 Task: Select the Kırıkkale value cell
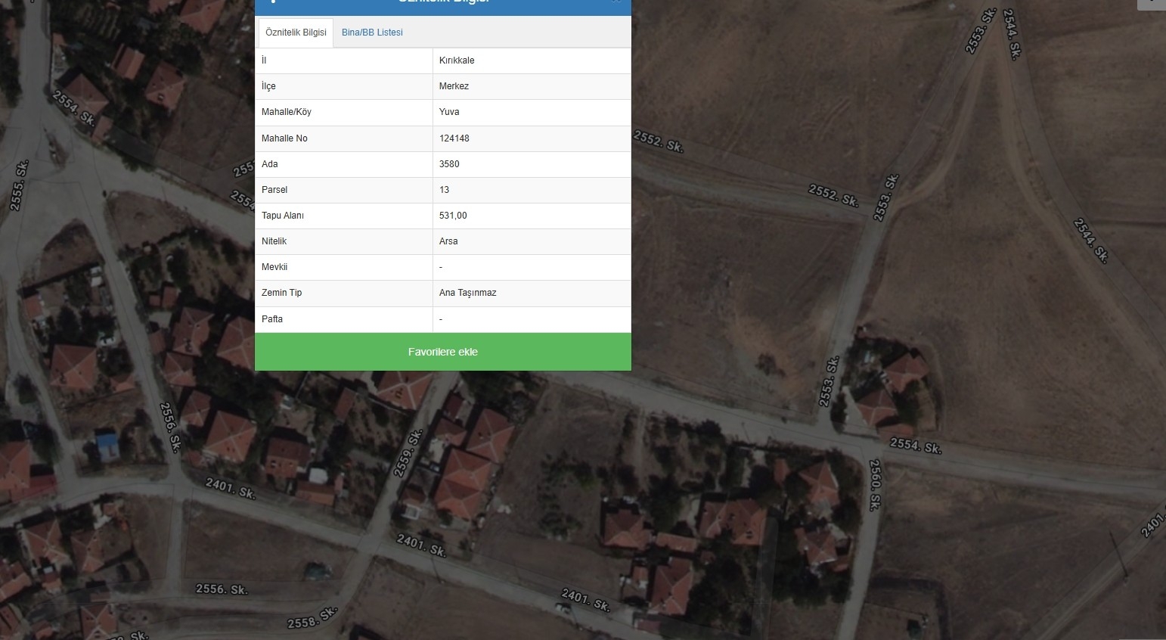tap(532, 61)
